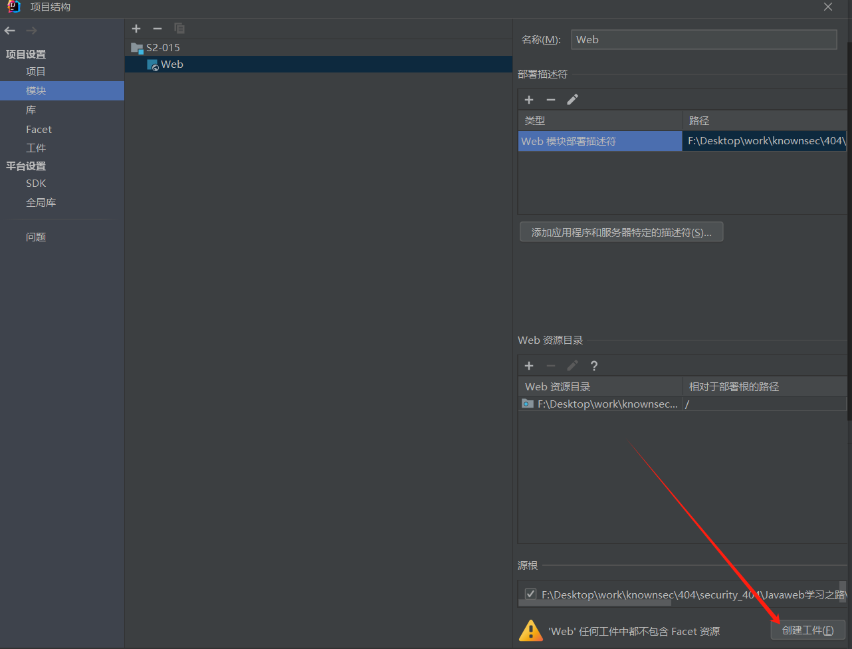
Task: Close the 项目结构 dialog window
Action: point(828,7)
